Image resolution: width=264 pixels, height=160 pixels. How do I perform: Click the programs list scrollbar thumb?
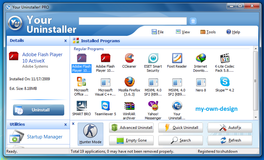coord(256,81)
